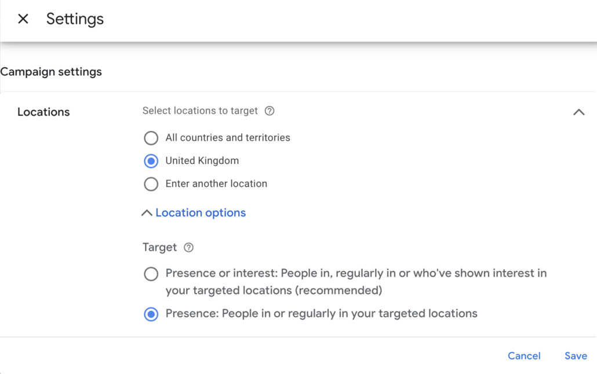The width and height of the screenshot is (597, 374).
Task: Click the Select locations to target text
Action: pos(200,111)
